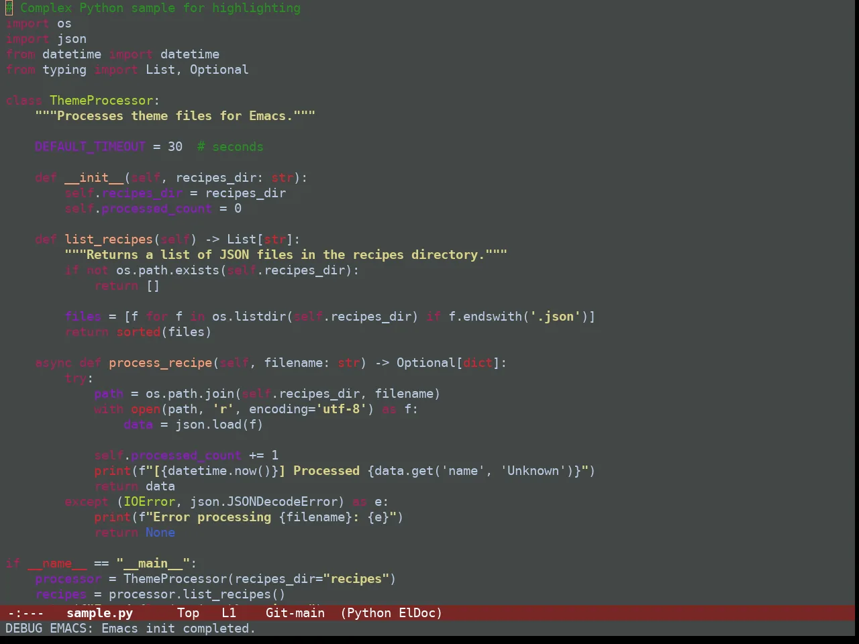Click the '.json' string literal
This screenshot has height=644, width=859.
pyautogui.click(x=556, y=317)
